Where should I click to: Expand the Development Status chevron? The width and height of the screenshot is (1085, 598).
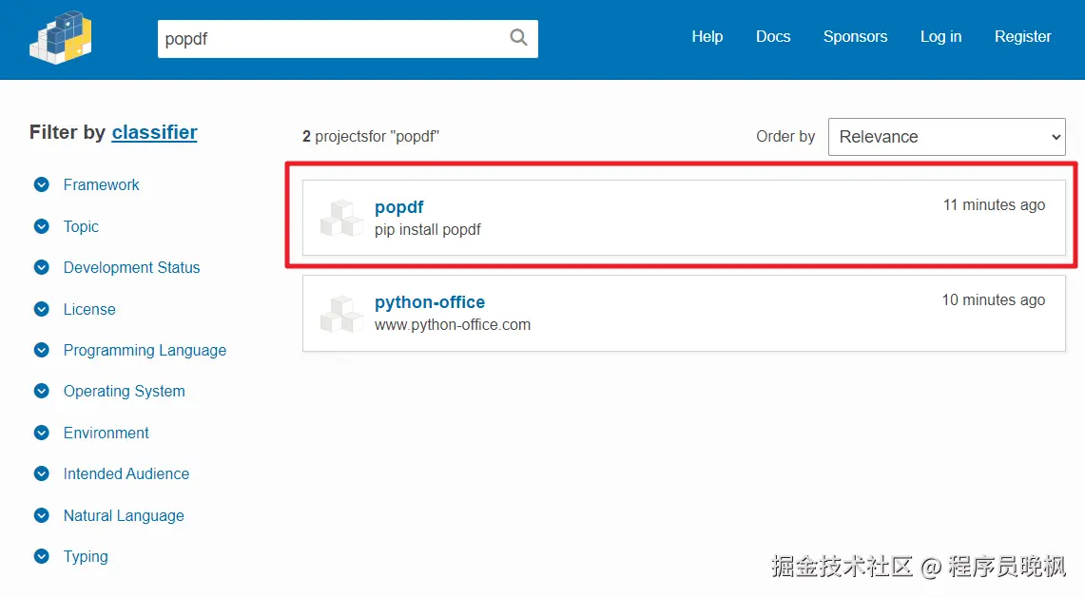[x=42, y=267]
